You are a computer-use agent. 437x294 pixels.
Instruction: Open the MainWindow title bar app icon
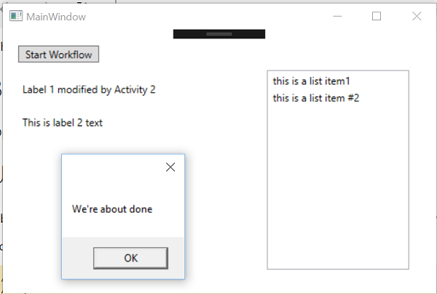pyautogui.click(x=16, y=16)
